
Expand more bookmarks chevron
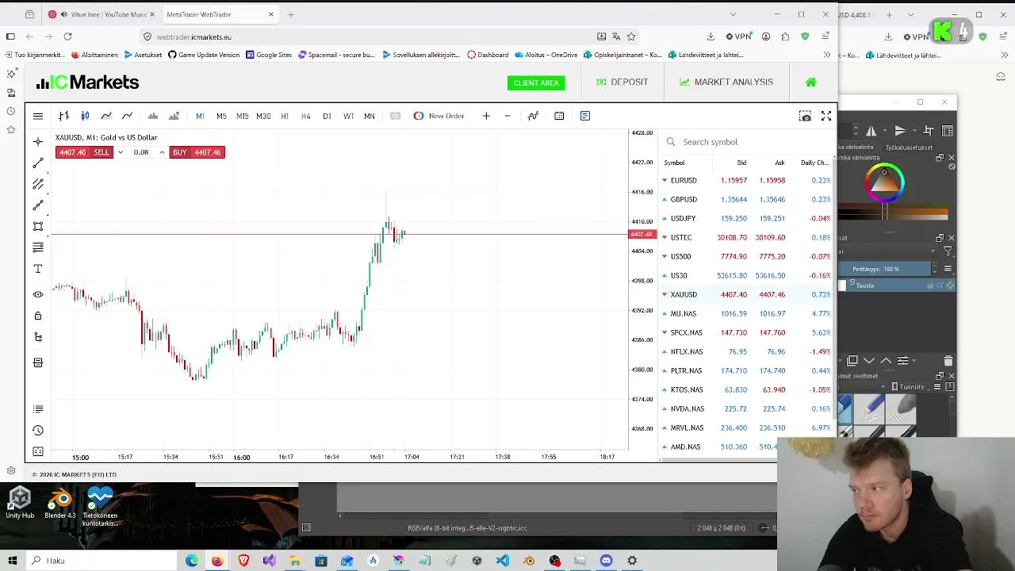[827, 55]
